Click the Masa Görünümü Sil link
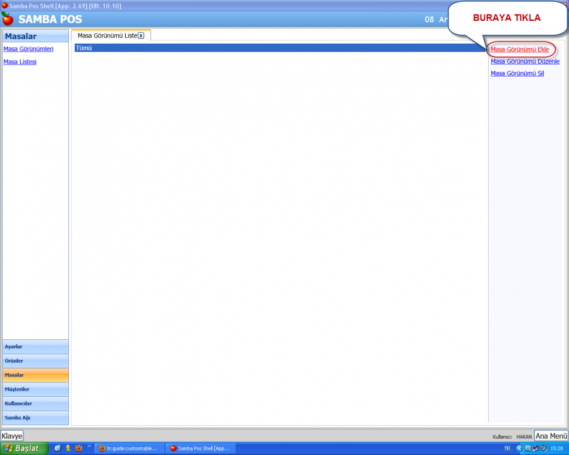Viewport: 569px width, 455px height. click(x=517, y=73)
